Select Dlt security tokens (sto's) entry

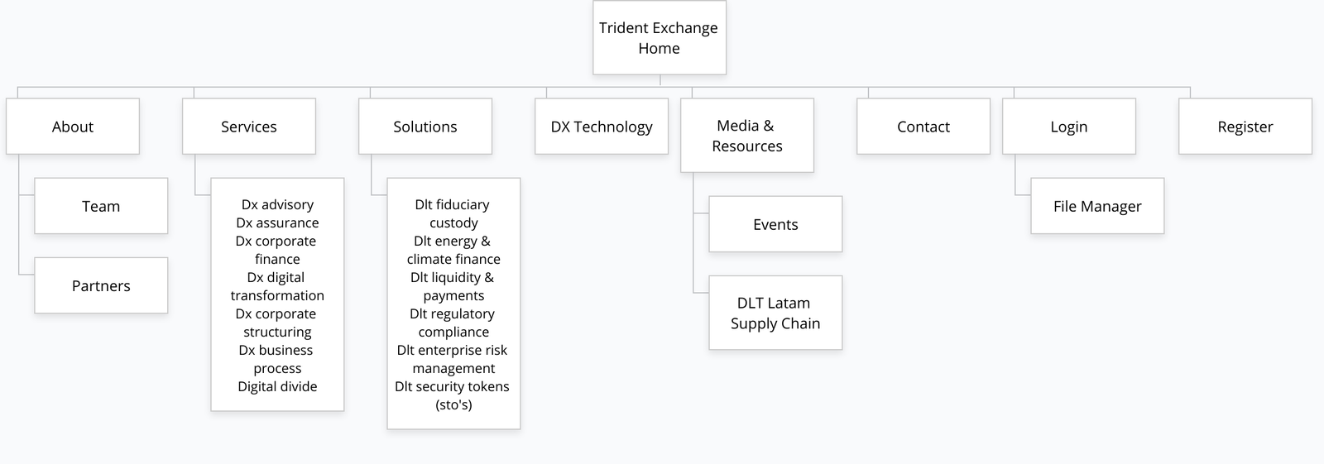[453, 395]
